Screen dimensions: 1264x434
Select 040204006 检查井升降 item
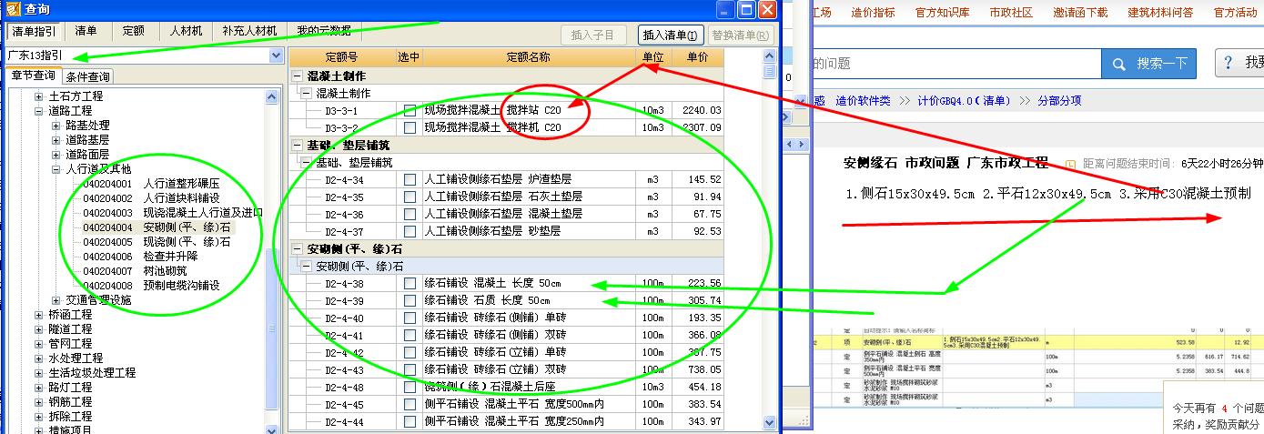tap(140, 257)
